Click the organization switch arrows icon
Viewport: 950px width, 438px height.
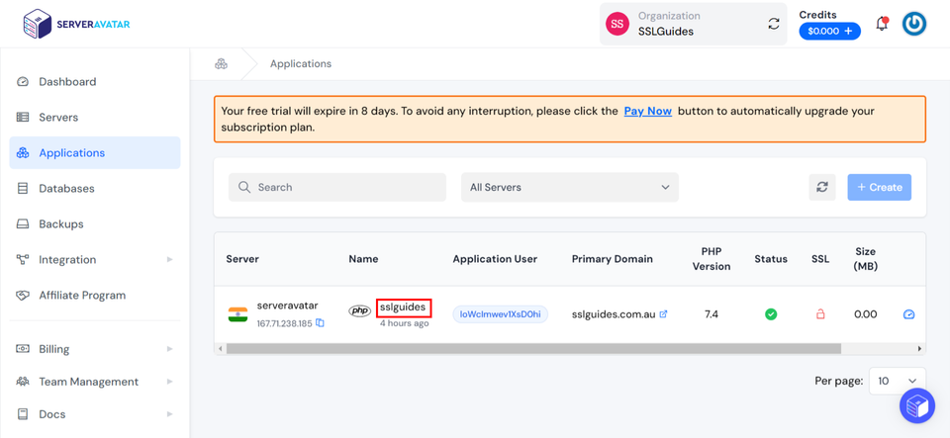774,24
